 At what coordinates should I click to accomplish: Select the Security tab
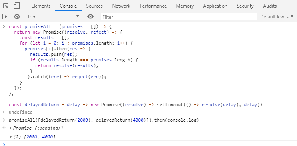pos(245,6)
